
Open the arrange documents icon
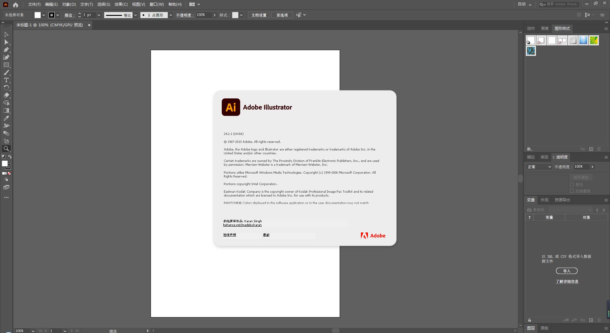tap(194, 4)
